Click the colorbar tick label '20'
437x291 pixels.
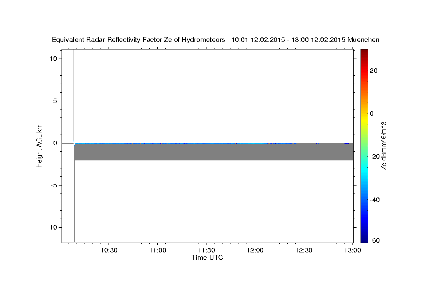pyautogui.click(x=374, y=71)
